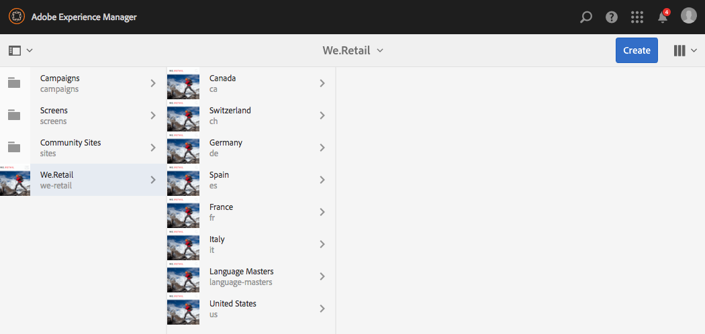
Task: Select the We.Retail site thumbnail
Action: 15,180
